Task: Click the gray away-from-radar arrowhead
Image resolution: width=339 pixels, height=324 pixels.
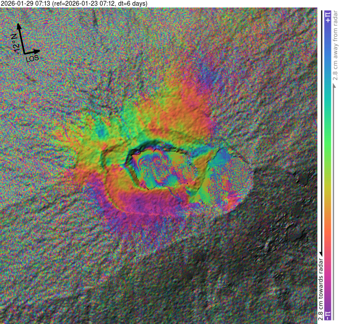Action: [334, 84]
